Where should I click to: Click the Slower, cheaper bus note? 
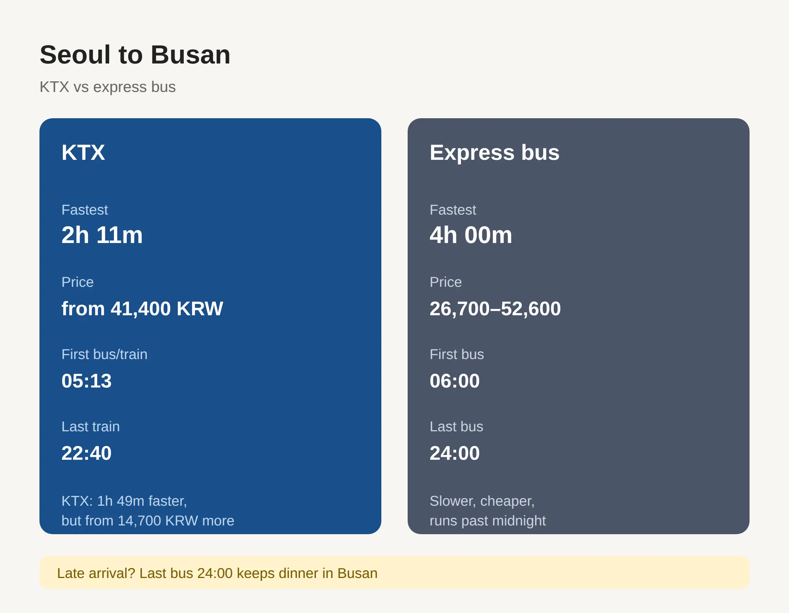(488, 511)
